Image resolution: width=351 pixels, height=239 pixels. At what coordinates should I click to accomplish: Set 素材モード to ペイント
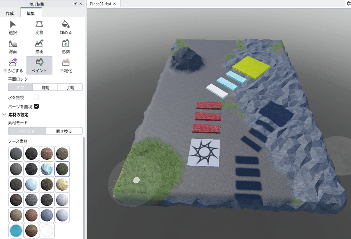click(27, 131)
